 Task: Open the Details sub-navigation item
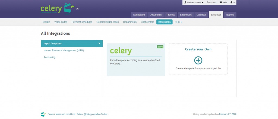pos(46,22)
